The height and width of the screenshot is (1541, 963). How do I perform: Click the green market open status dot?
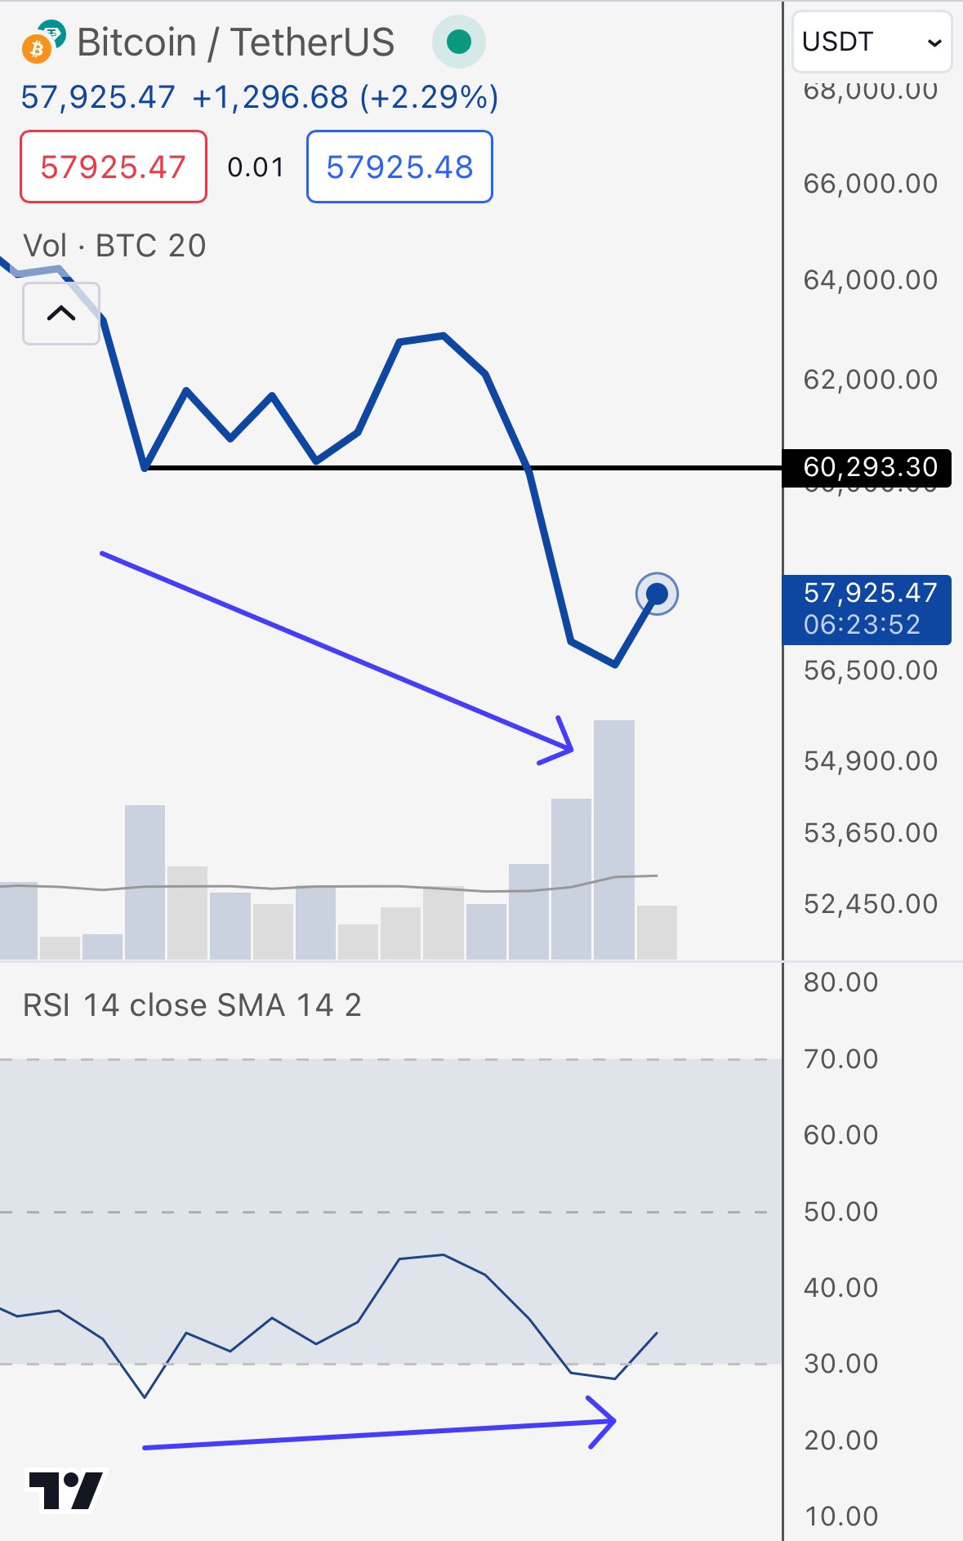[459, 41]
